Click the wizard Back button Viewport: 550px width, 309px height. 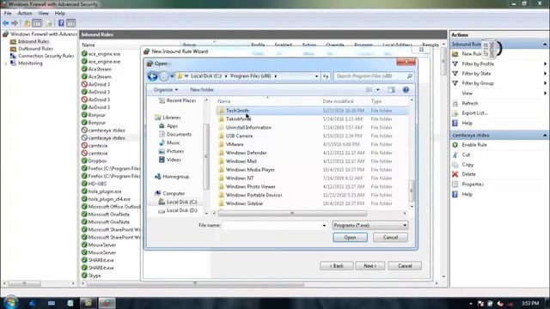point(336,266)
